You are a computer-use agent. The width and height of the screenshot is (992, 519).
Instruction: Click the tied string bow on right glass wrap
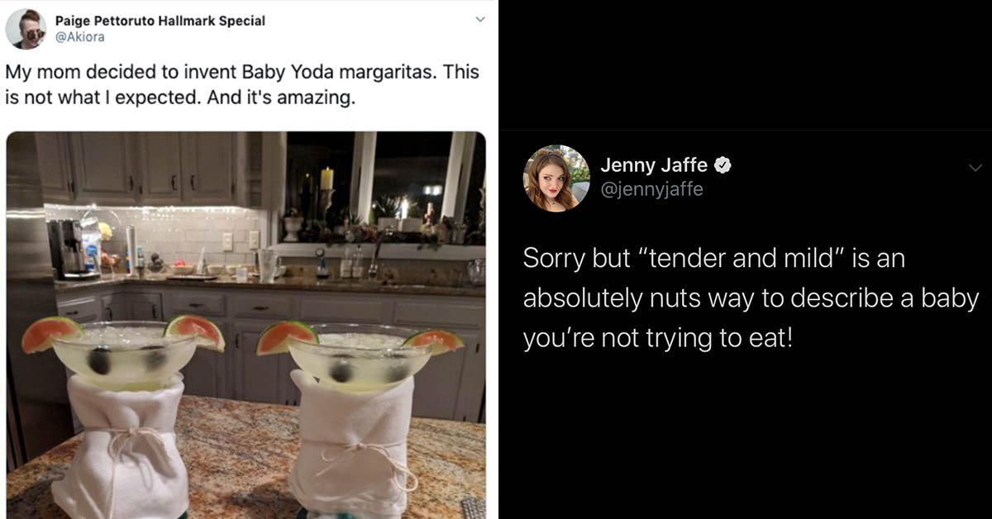(357, 451)
